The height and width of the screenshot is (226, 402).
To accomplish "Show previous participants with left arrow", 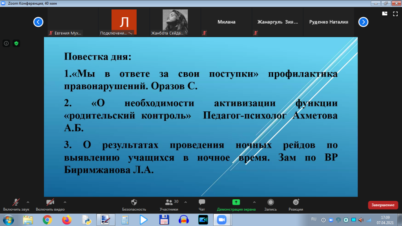I will pyautogui.click(x=38, y=22).
